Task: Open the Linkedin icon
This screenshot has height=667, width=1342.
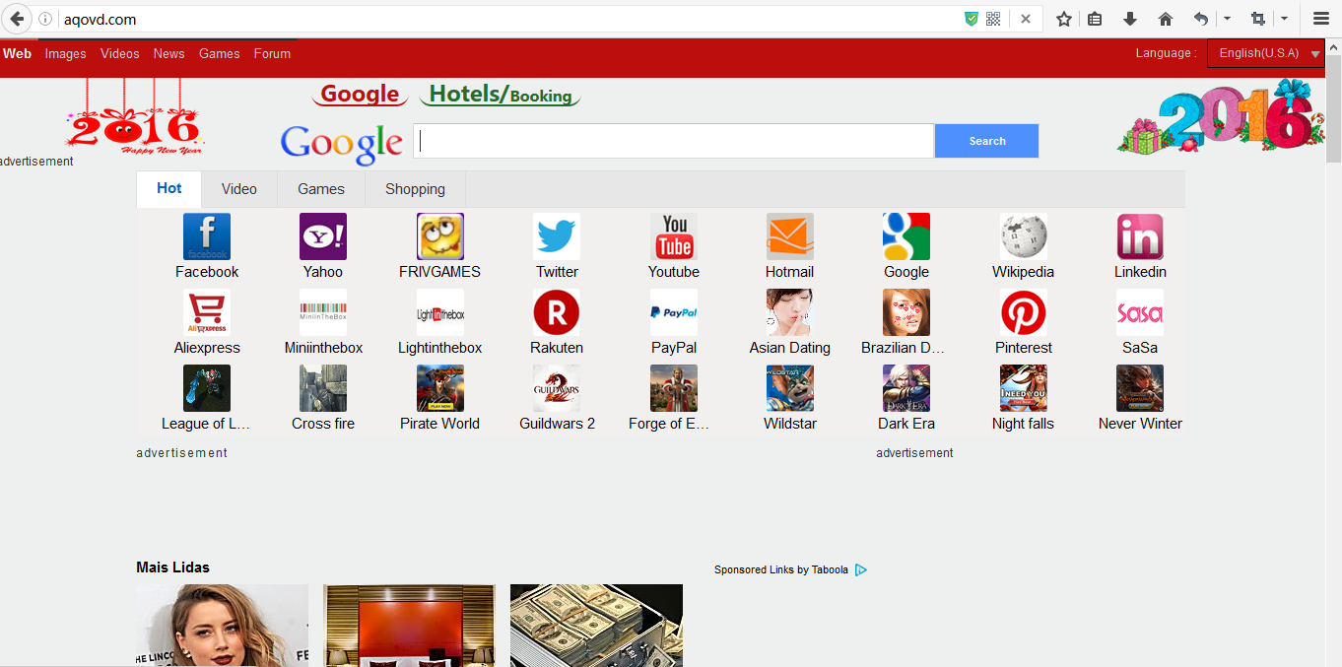Action: (x=1140, y=236)
